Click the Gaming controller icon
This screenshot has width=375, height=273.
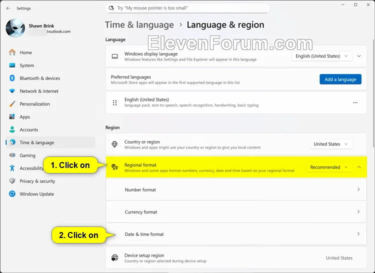12,155
